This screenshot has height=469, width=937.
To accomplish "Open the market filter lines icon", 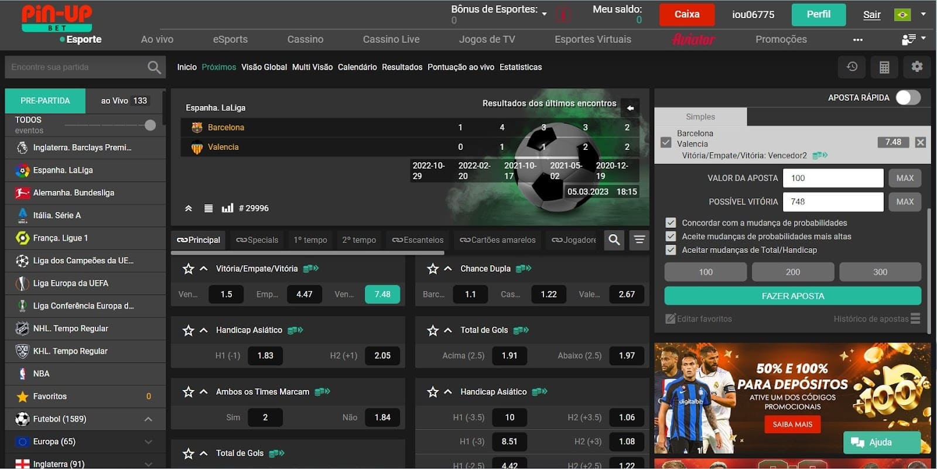I will click(639, 239).
